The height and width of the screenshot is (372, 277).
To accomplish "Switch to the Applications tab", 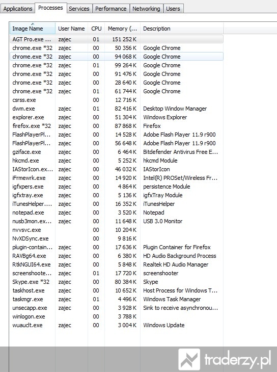I will pyautogui.click(x=17, y=9).
